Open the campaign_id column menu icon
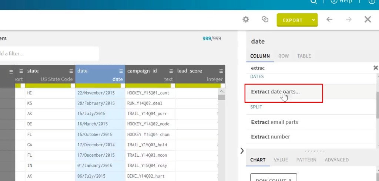 (x=171, y=71)
